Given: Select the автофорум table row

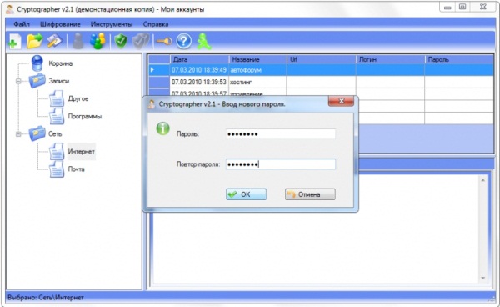Looking at the screenshot, I should (x=321, y=70).
